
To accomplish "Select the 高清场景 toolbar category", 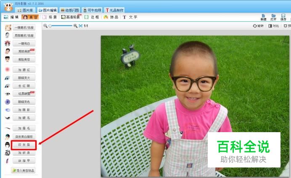I will [x=71, y=17].
